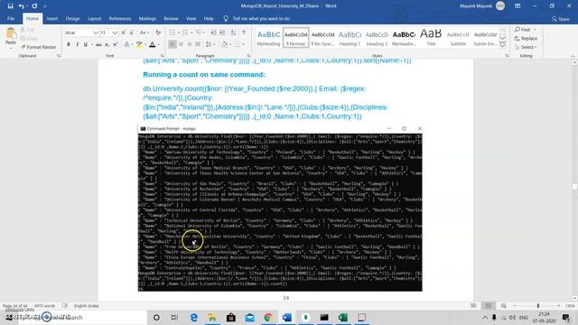Toggle Italic formatting

[77, 44]
